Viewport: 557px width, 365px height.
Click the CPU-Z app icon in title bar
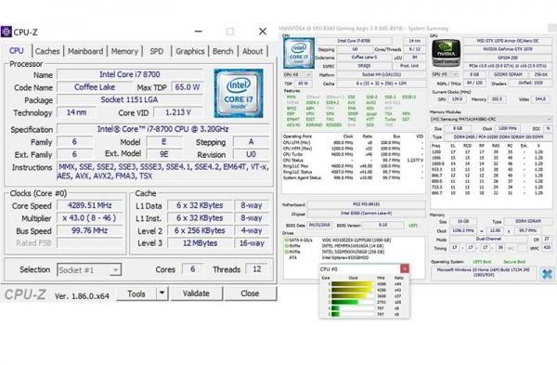tap(6, 32)
